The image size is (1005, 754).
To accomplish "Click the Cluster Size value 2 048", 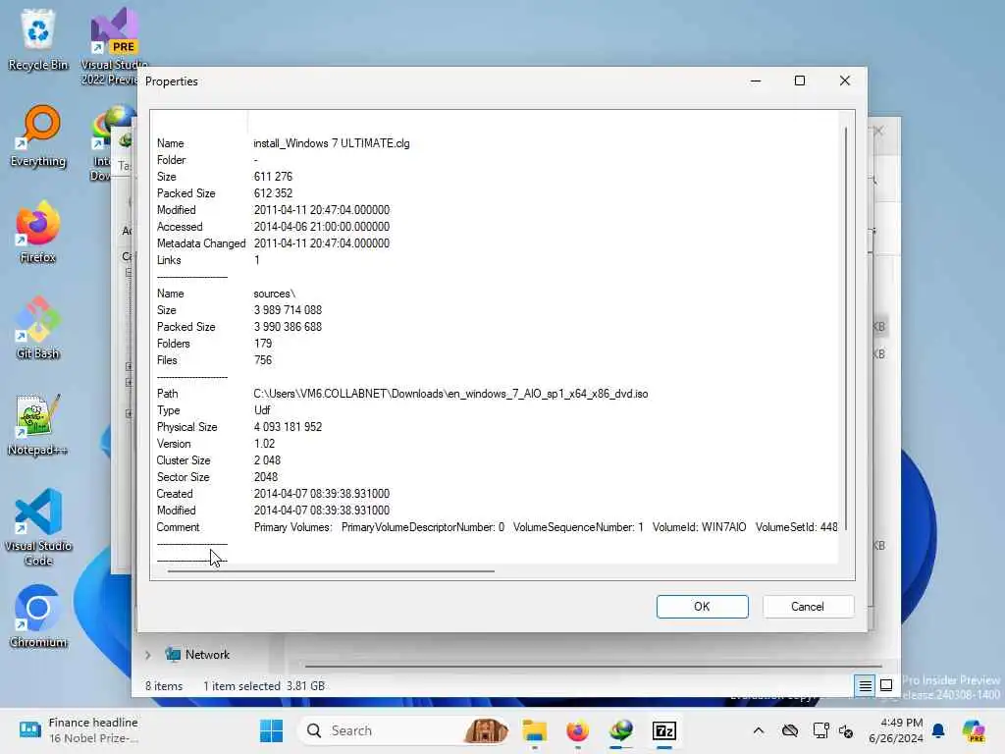I will coord(267,460).
